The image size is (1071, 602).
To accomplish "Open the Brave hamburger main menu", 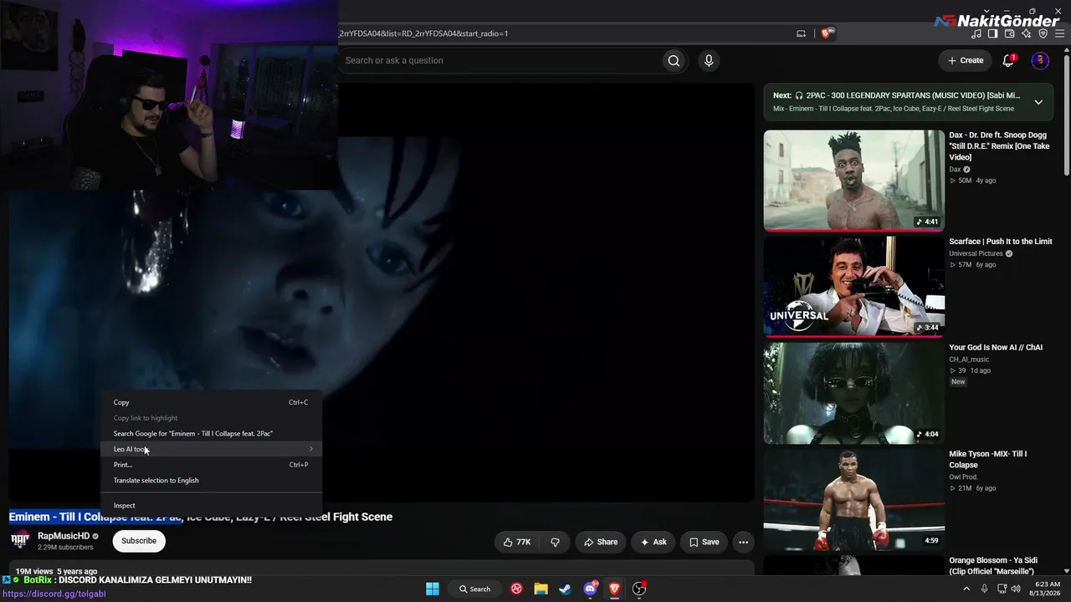I will [x=1059, y=33].
